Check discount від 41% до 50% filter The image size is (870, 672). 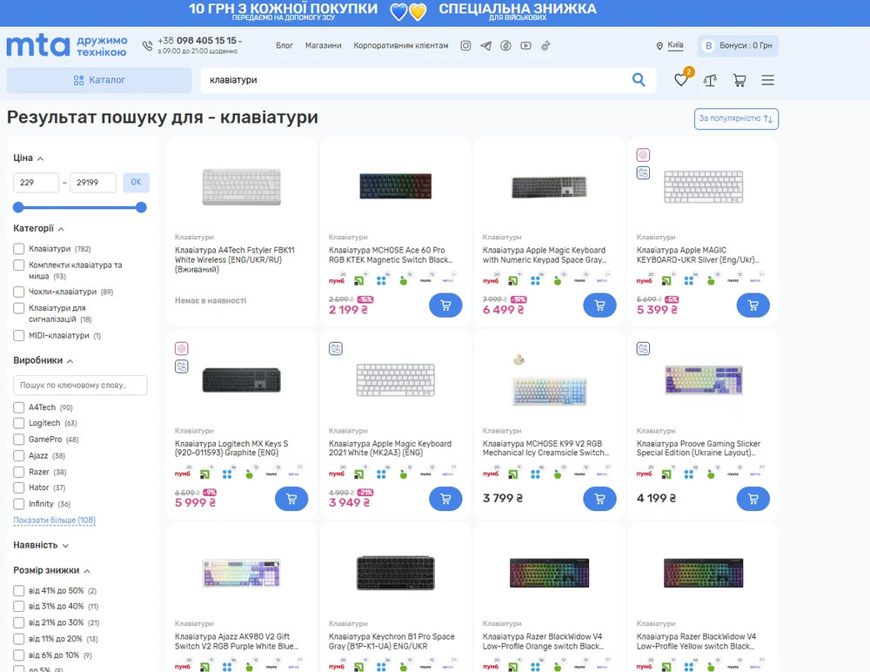[19, 590]
